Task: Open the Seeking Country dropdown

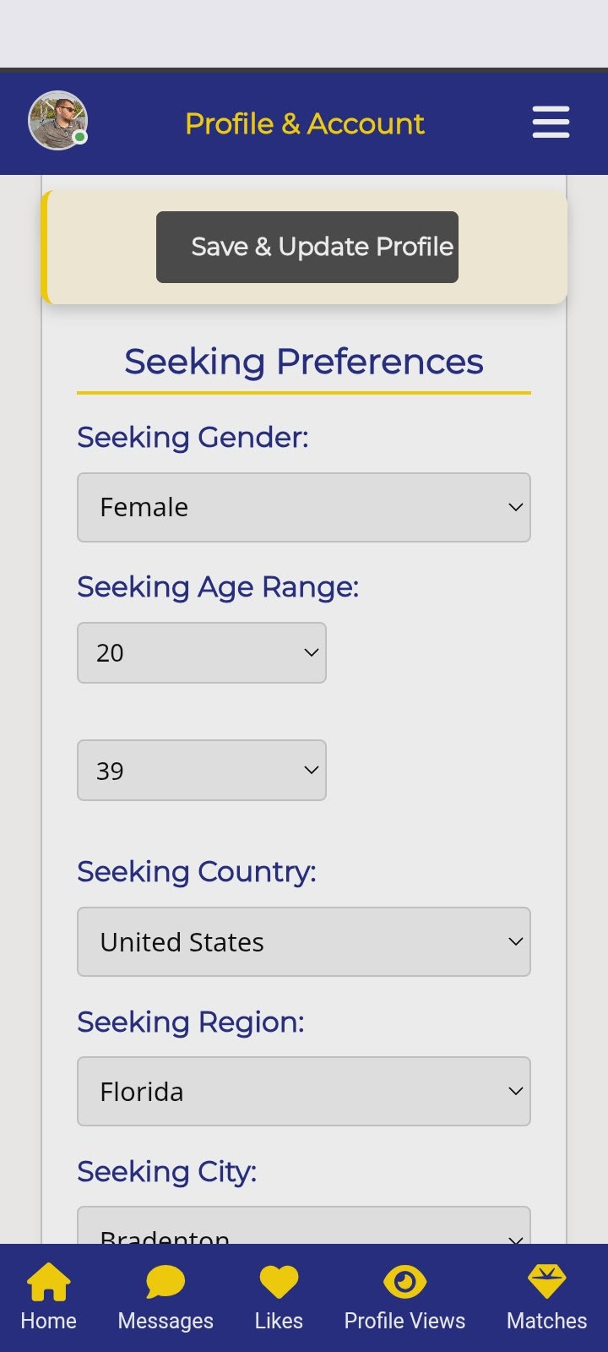Action: pos(304,941)
